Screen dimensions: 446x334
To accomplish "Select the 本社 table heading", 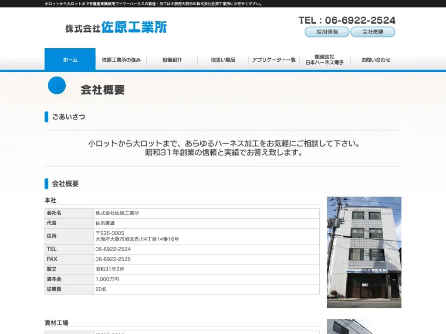I will tap(51, 200).
